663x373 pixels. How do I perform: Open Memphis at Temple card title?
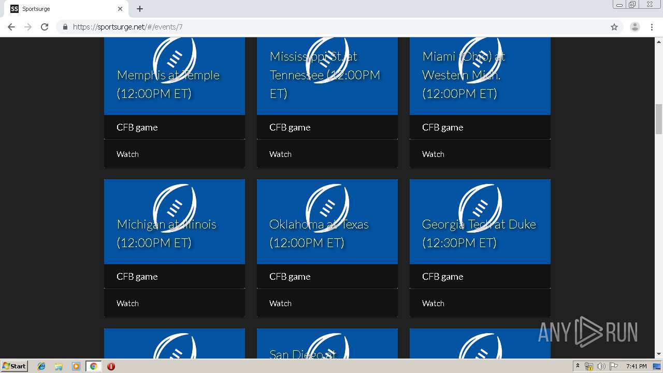tap(168, 84)
